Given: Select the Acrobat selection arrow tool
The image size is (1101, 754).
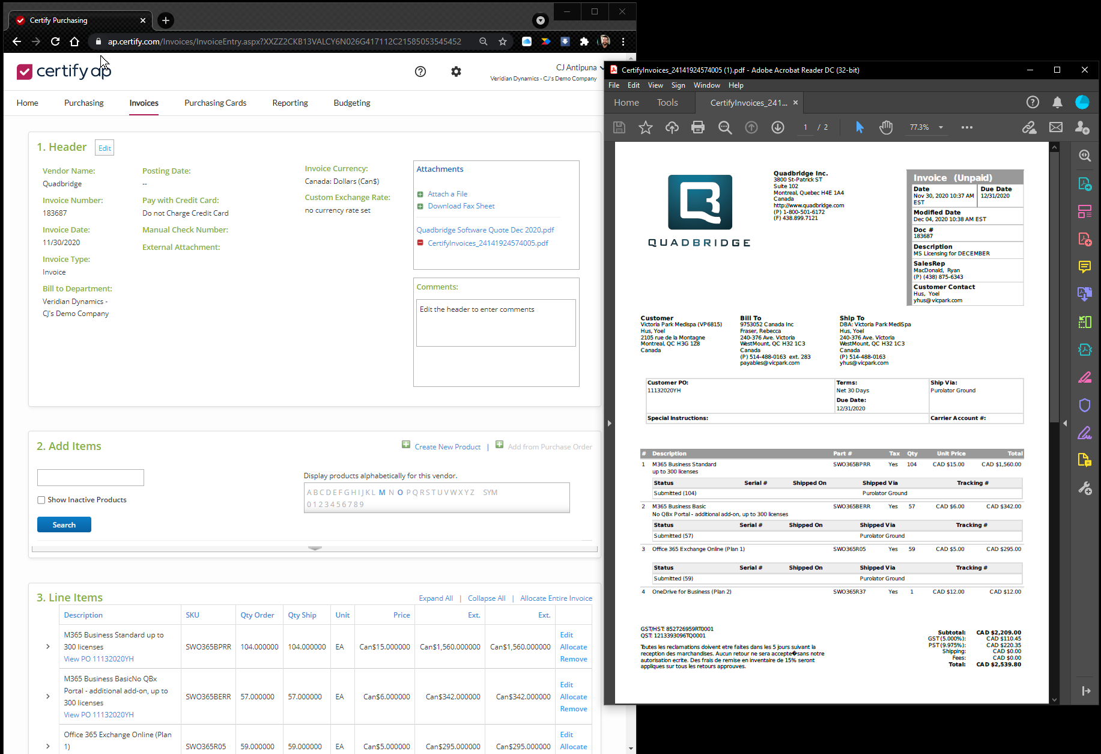Looking at the screenshot, I should point(860,127).
